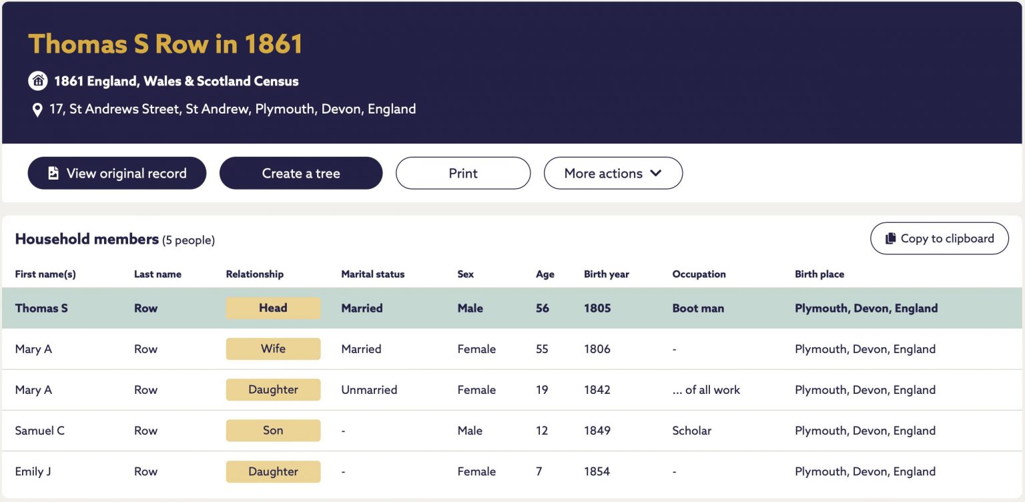Open the More actions dropdown menu
This screenshot has height=502, width=1025.
point(613,173)
